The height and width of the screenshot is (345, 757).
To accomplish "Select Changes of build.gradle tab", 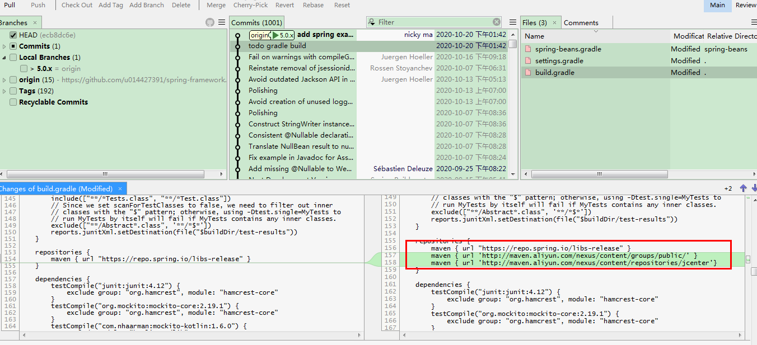I will tap(63, 188).
